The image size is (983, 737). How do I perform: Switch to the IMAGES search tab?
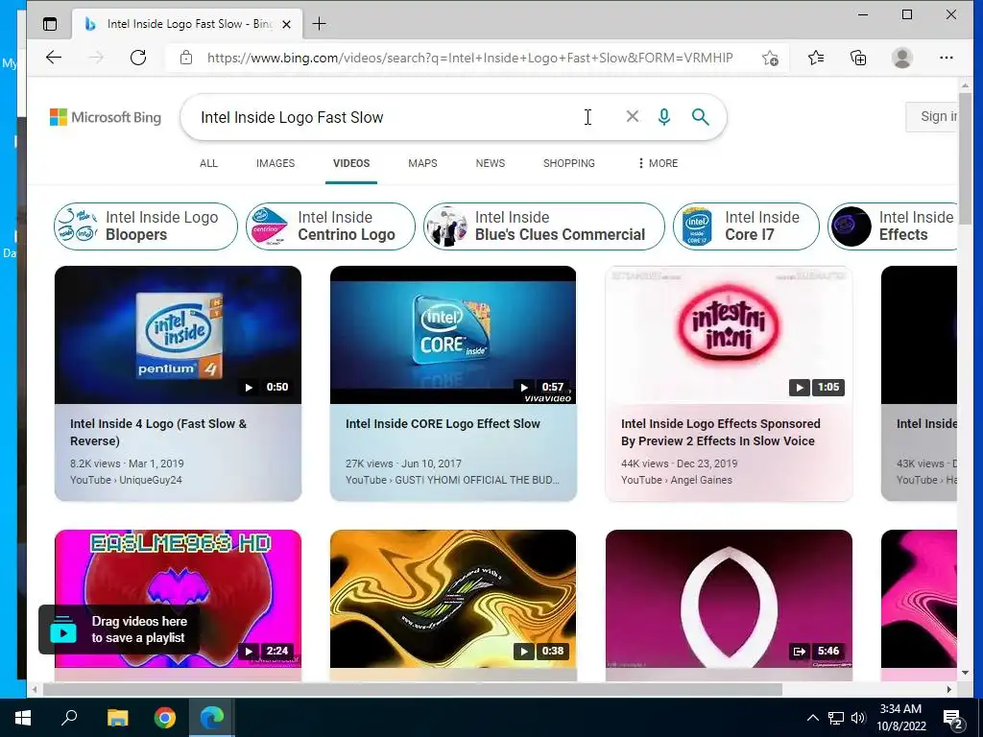(x=276, y=163)
